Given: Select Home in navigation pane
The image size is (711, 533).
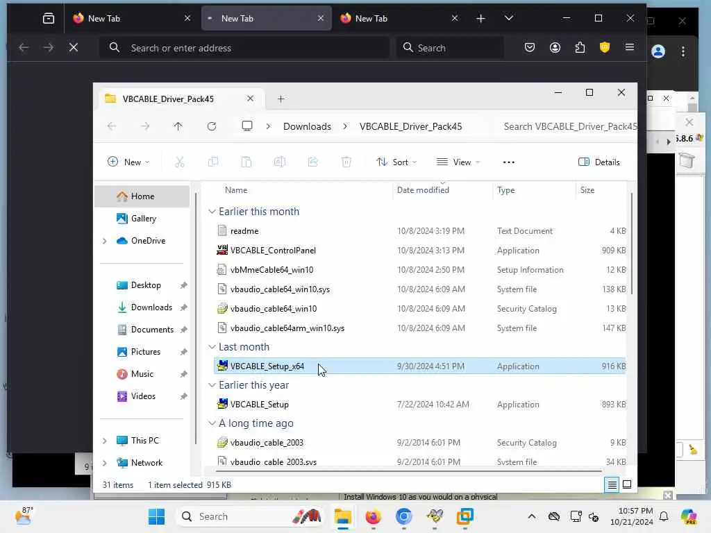Looking at the screenshot, I should tap(142, 196).
